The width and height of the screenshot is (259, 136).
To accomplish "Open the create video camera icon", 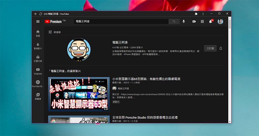I will 194,21.
